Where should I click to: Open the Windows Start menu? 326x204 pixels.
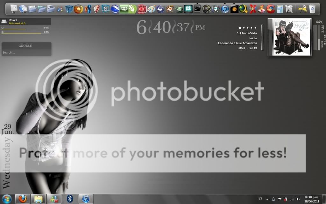pos(6,199)
